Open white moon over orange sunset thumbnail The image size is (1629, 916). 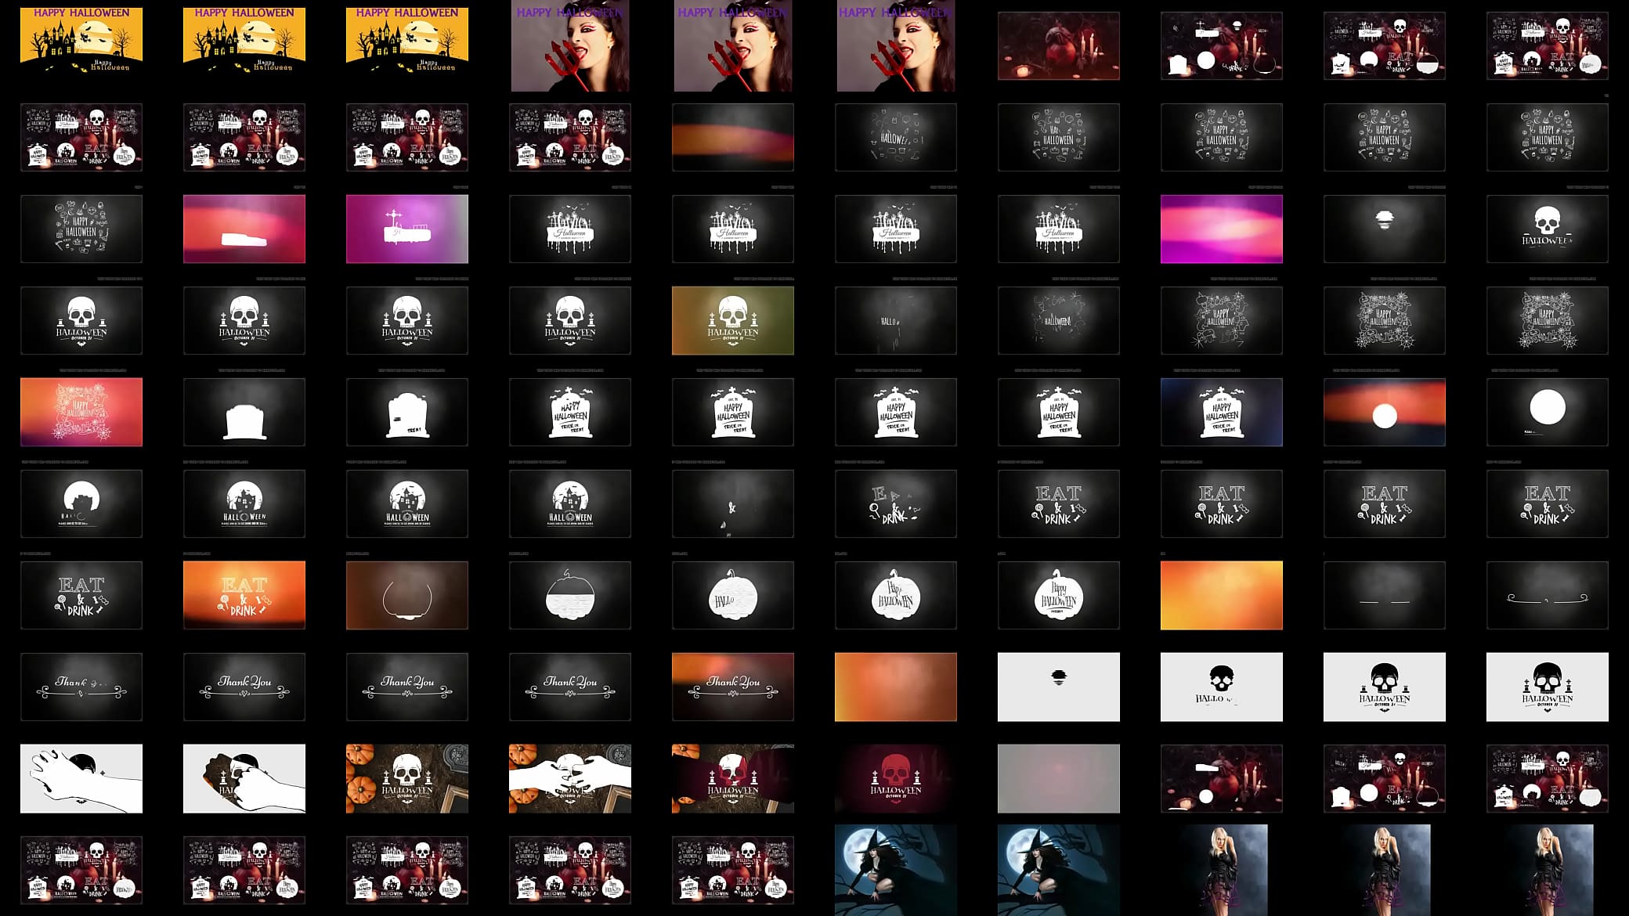tap(1385, 412)
